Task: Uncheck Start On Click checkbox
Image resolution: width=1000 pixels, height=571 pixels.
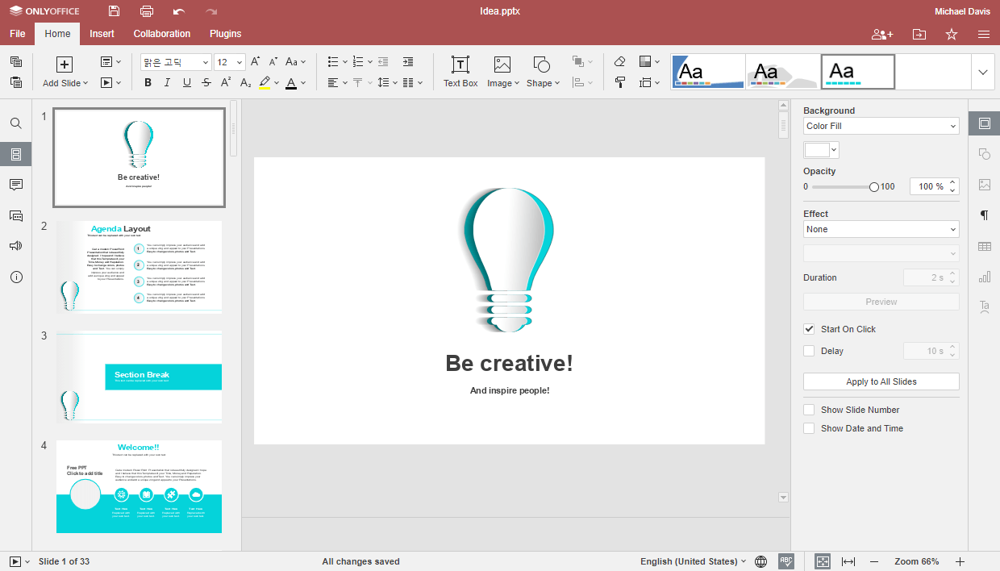Action: pos(809,329)
